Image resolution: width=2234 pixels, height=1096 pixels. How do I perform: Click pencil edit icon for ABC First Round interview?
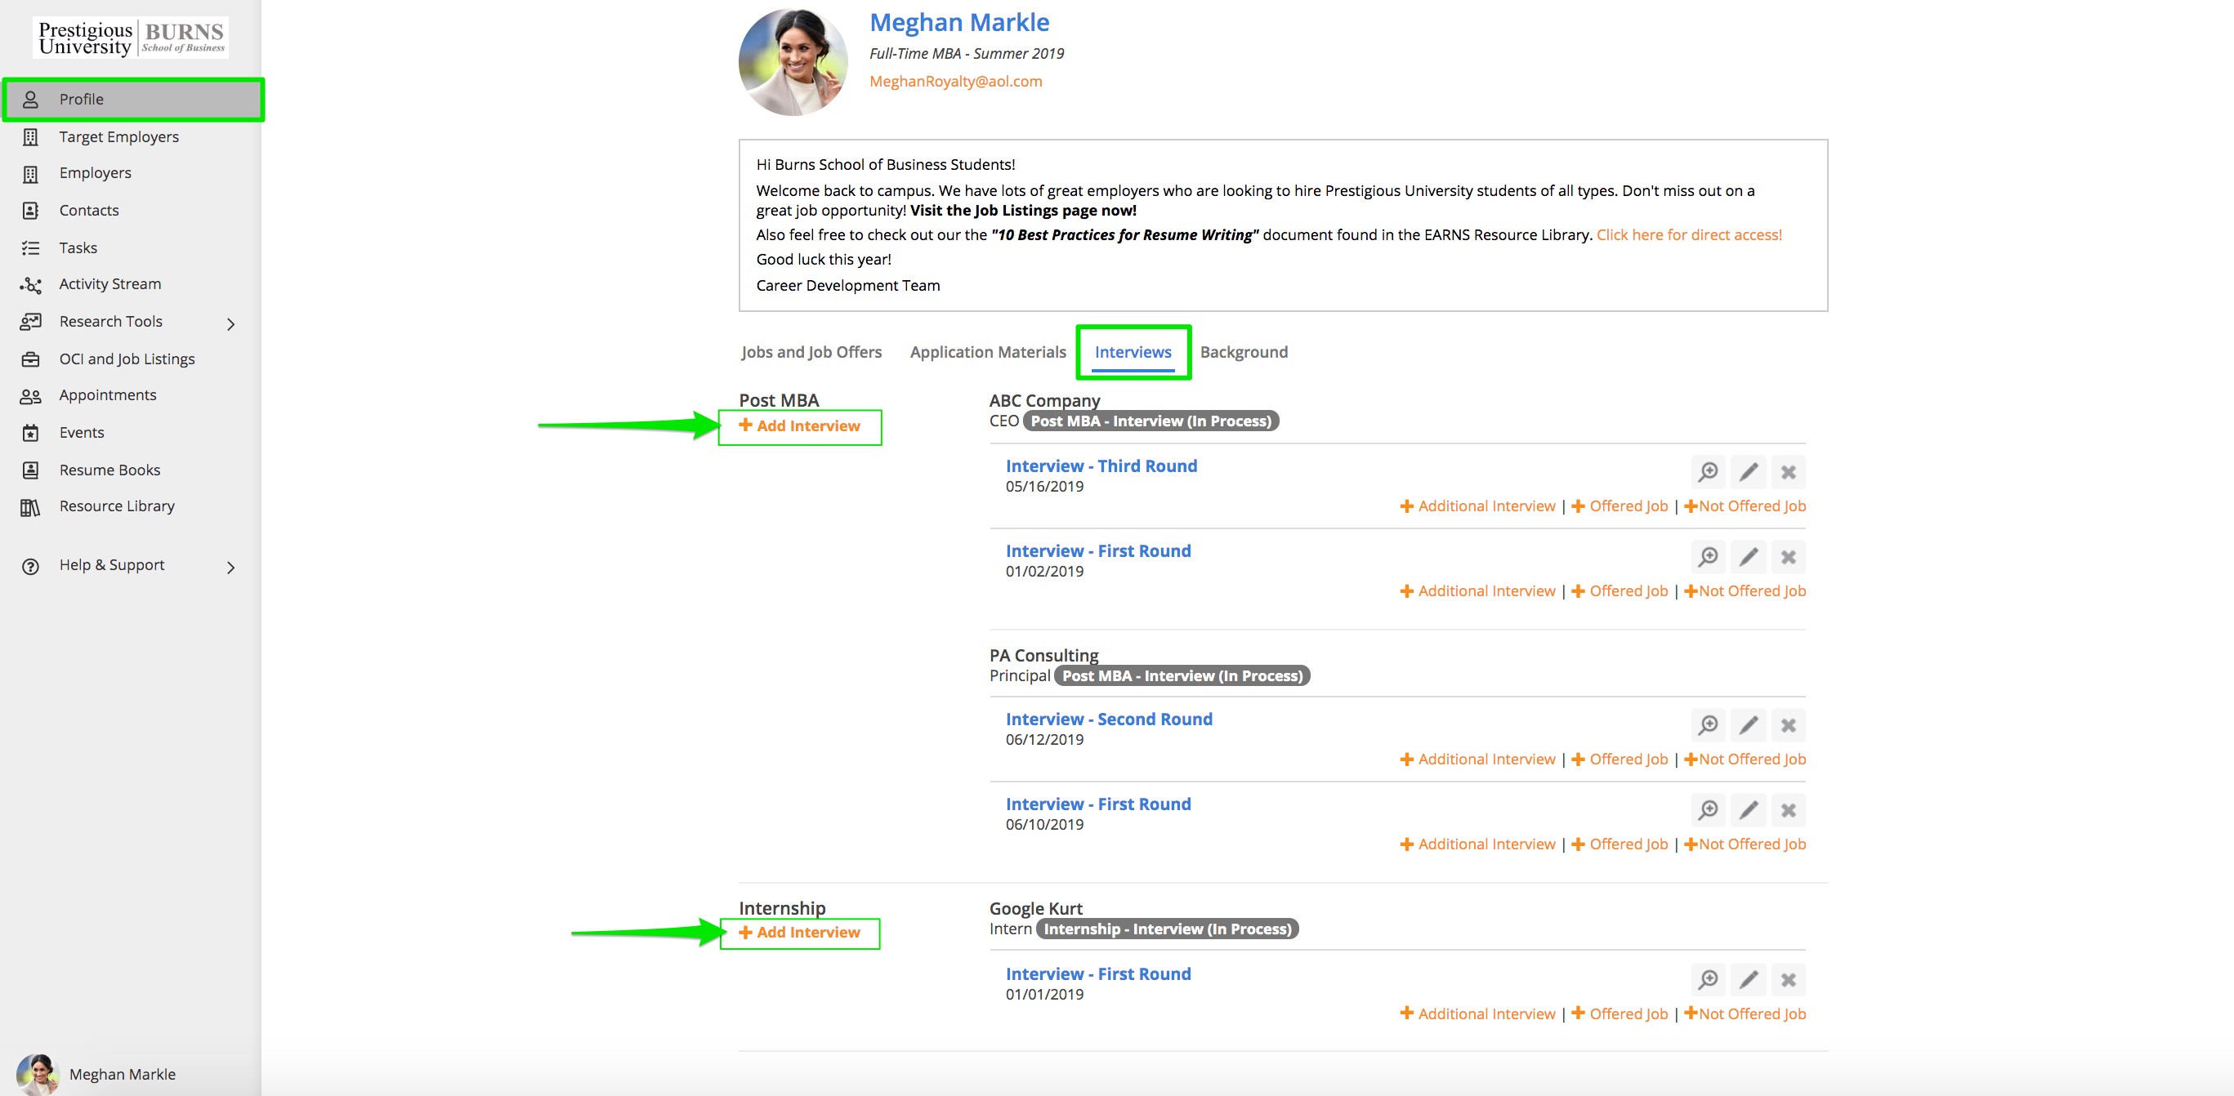(x=1749, y=557)
